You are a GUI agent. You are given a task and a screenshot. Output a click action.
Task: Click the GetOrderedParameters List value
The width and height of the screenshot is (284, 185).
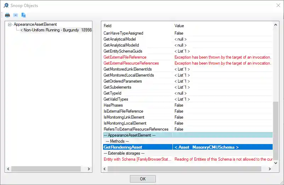tap(182, 81)
